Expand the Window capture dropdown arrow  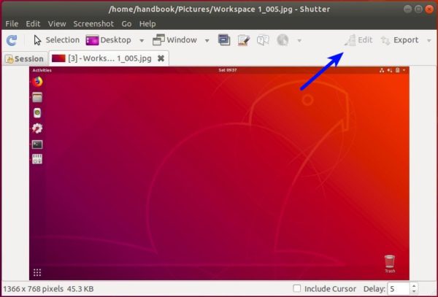click(x=207, y=40)
